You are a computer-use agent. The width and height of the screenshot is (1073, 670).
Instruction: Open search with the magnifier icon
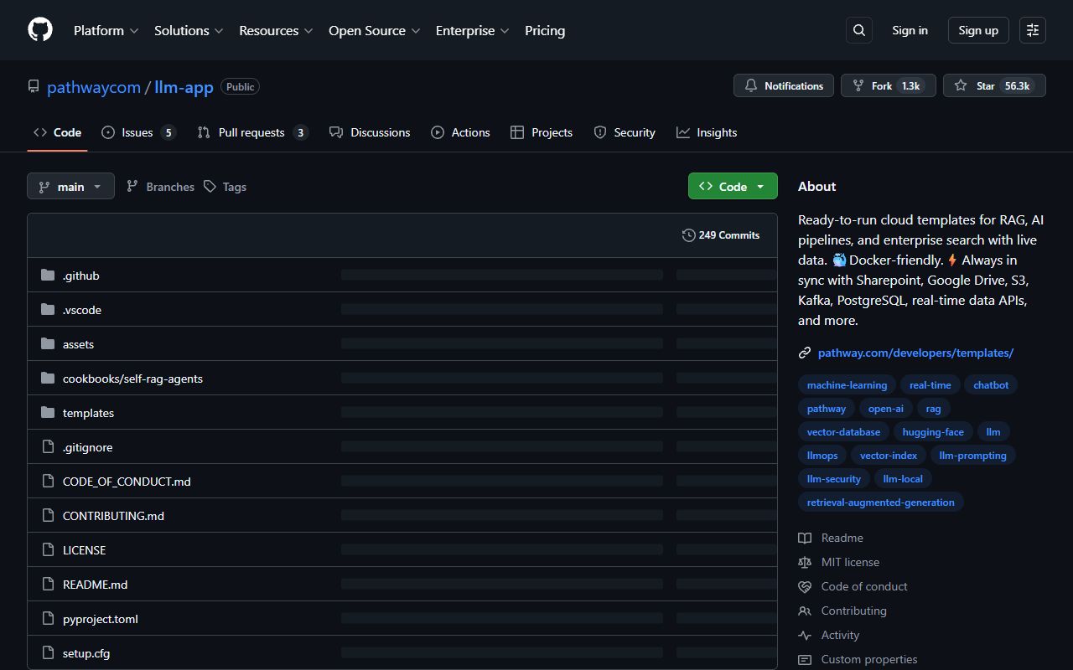(x=858, y=30)
